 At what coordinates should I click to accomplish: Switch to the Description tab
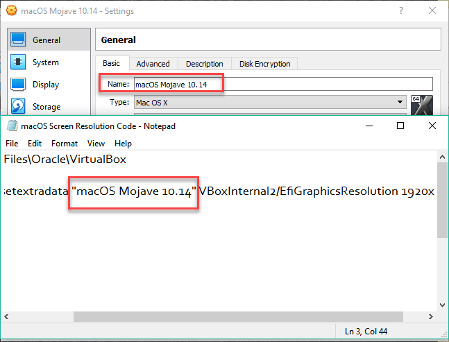click(x=204, y=64)
